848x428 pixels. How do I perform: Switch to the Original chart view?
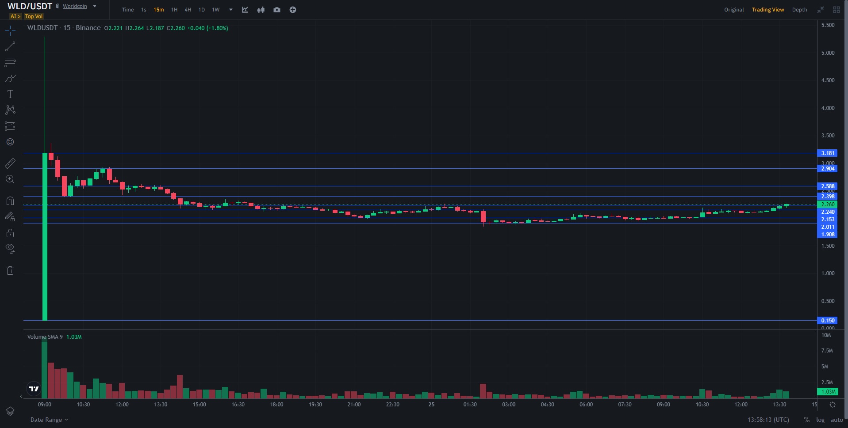(734, 10)
